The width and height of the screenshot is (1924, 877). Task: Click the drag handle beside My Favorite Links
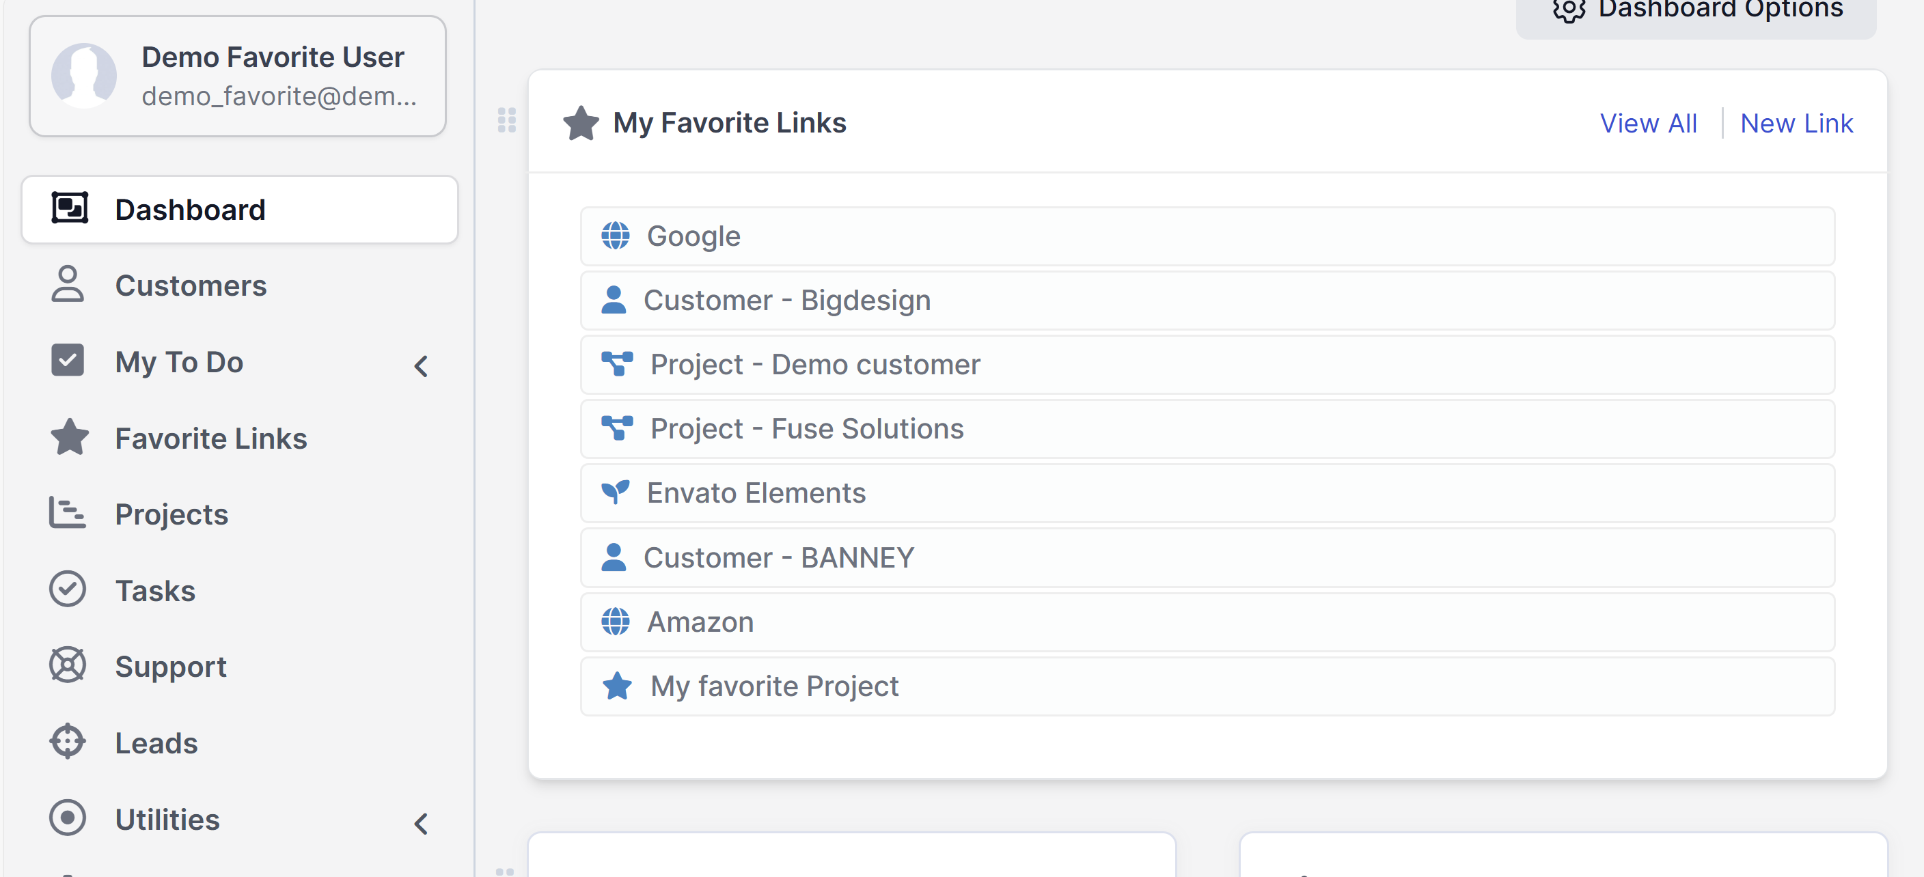point(507,120)
